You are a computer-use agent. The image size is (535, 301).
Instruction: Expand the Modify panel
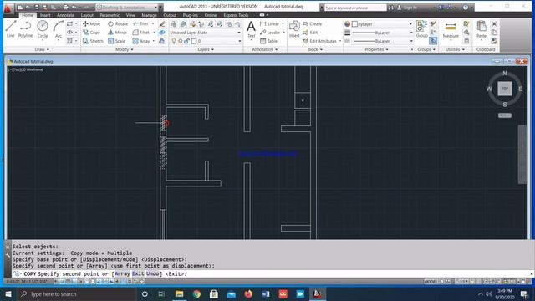pos(125,49)
